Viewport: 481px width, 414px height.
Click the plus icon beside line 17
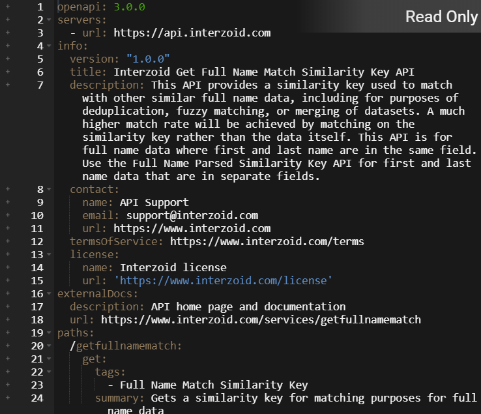tap(8, 306)
